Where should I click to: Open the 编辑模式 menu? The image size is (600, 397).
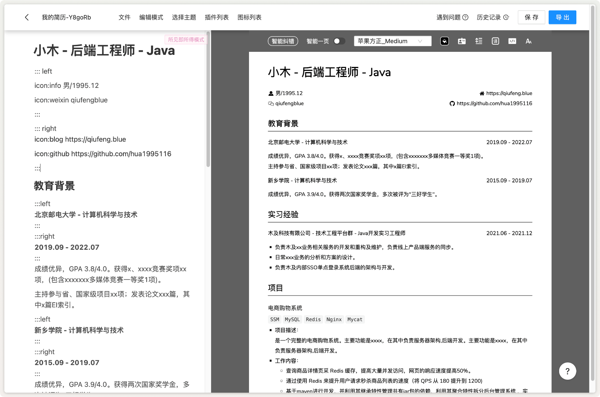tap(151, 17)
